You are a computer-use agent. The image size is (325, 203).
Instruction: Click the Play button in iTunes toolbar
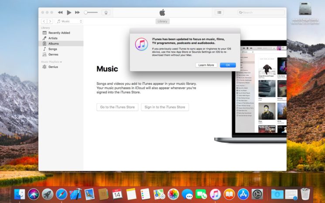(x=69, y=13)
